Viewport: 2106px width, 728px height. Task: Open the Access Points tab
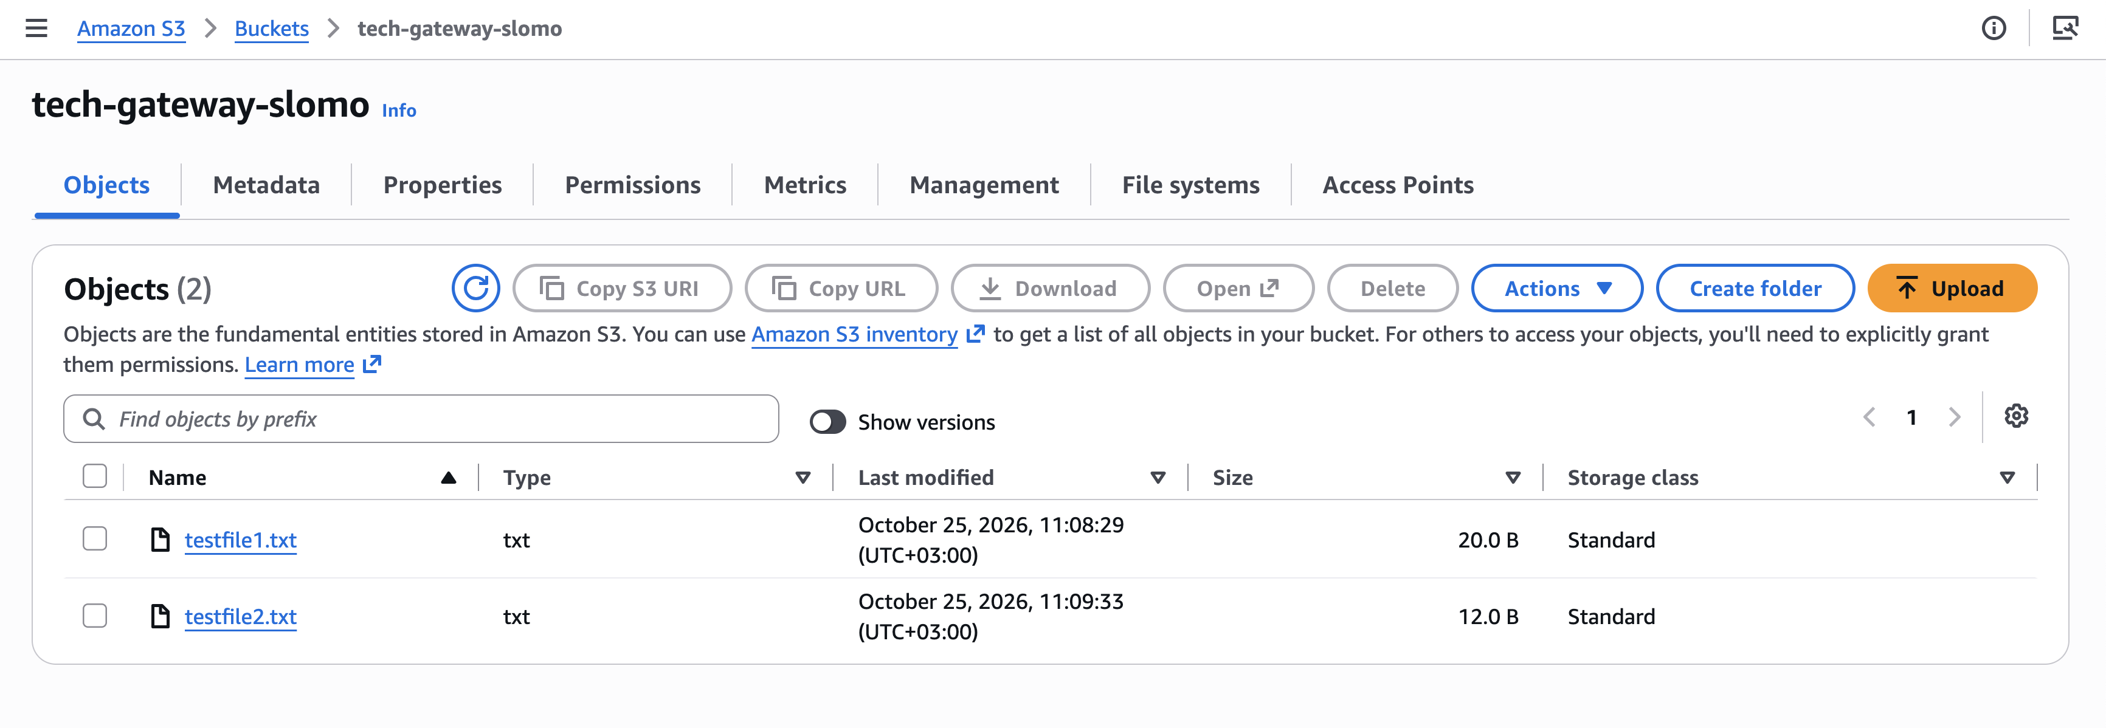(1398, 185)
